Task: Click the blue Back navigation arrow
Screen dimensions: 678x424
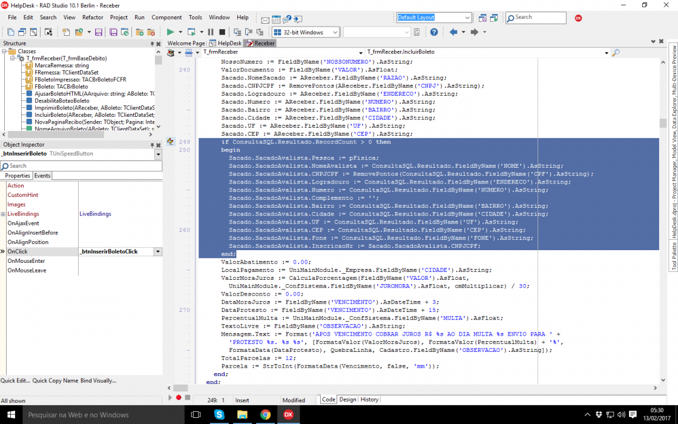Action: point(453,32)
